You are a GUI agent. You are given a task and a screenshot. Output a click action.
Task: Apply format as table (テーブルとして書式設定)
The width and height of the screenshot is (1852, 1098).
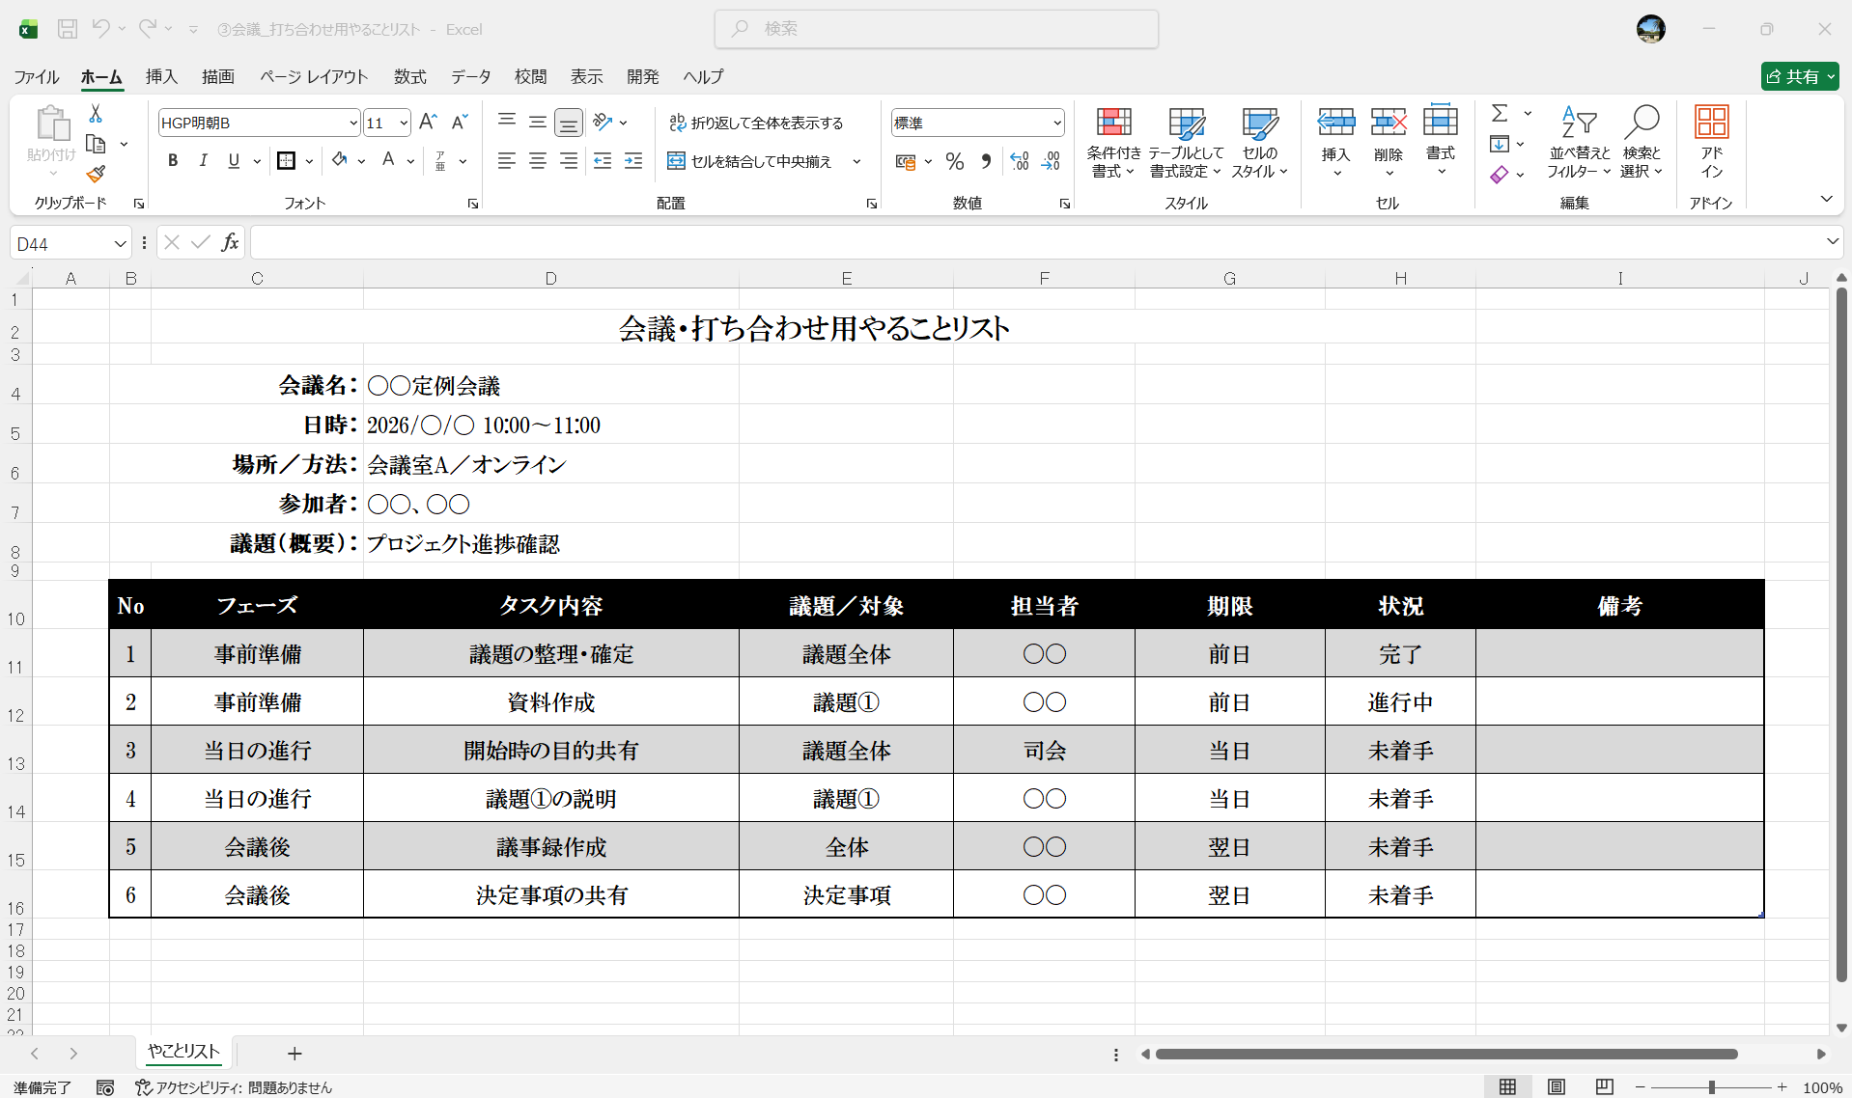[1186, 142]
